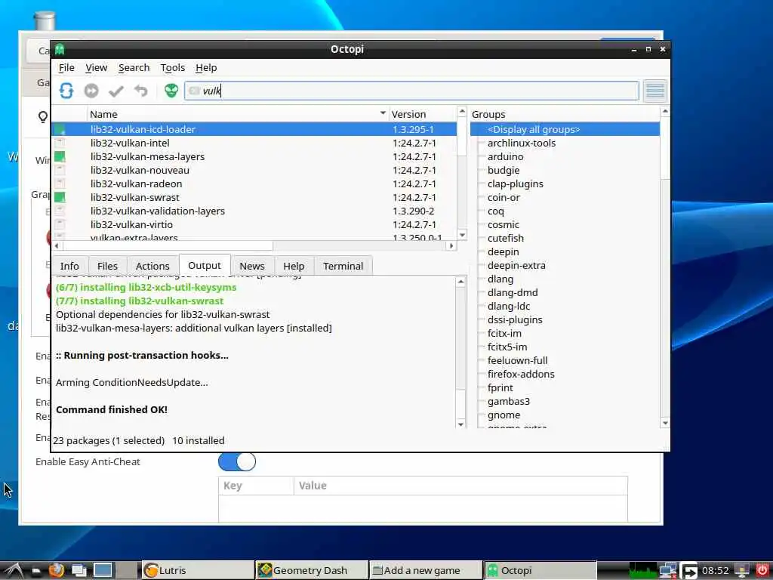The width and height of the screenshot is (773, 580).
Task: Switch to the Help tab in bottom pane
Action: 294,266
